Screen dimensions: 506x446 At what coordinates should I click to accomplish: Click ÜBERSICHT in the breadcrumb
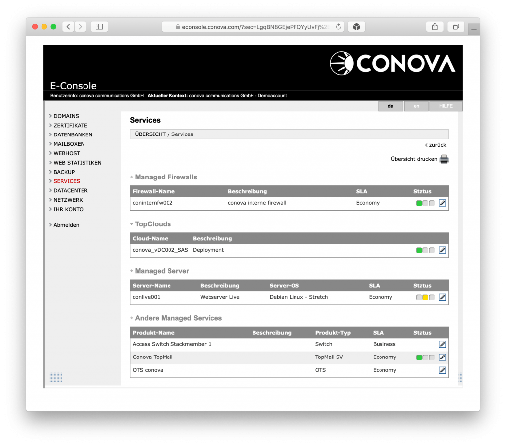pos(150,134)
